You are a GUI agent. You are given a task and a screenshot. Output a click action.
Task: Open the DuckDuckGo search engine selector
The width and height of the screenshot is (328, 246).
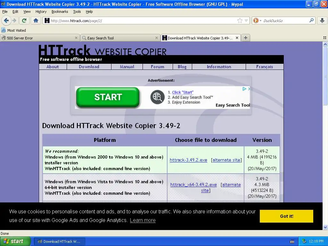click(257, 20)
